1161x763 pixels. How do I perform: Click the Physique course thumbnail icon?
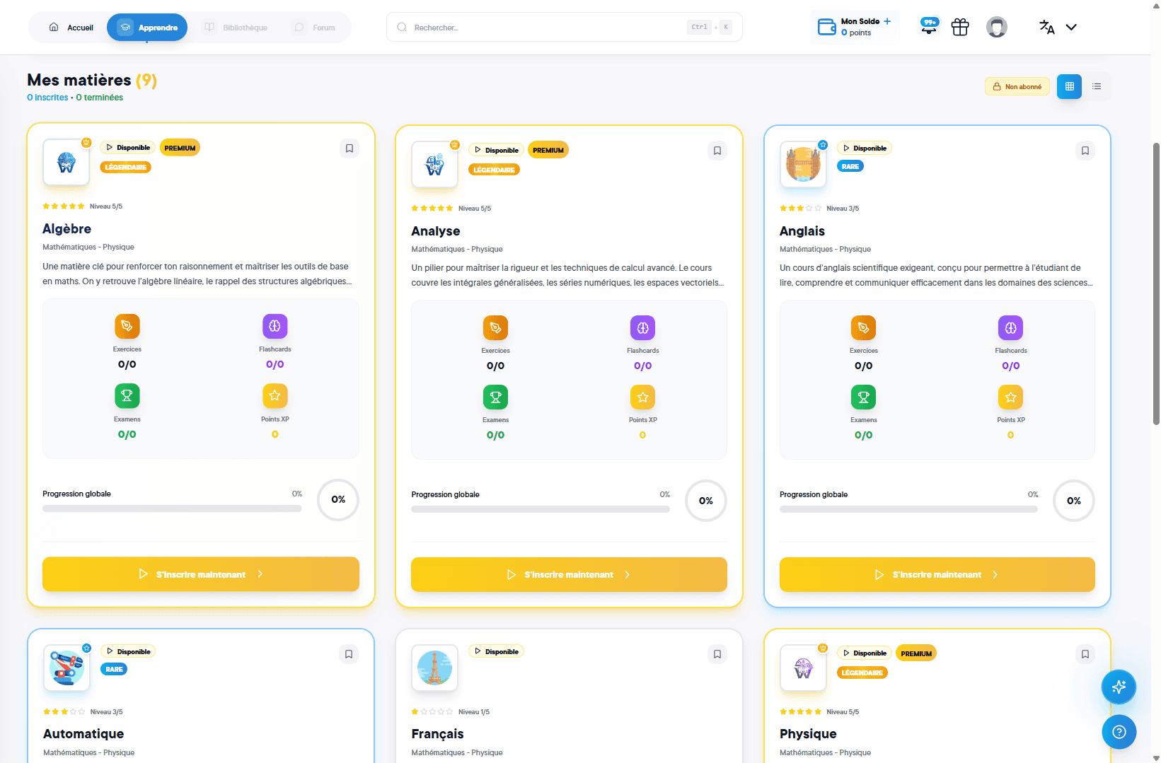(x=803, y=668)
